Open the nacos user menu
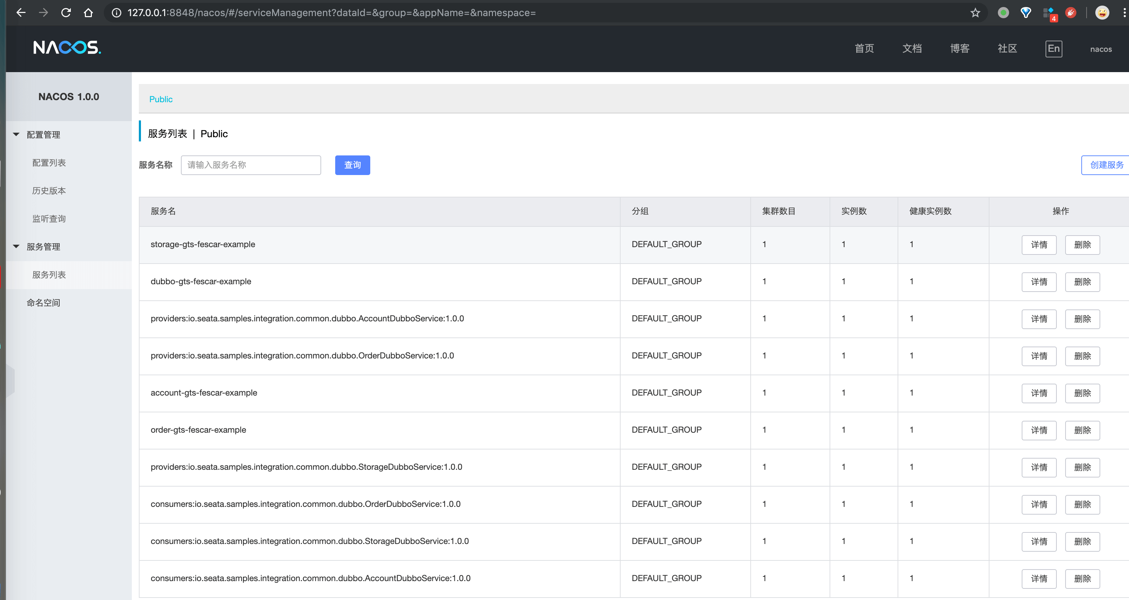Screen dimensions: 1129x600 (1101, 49)
